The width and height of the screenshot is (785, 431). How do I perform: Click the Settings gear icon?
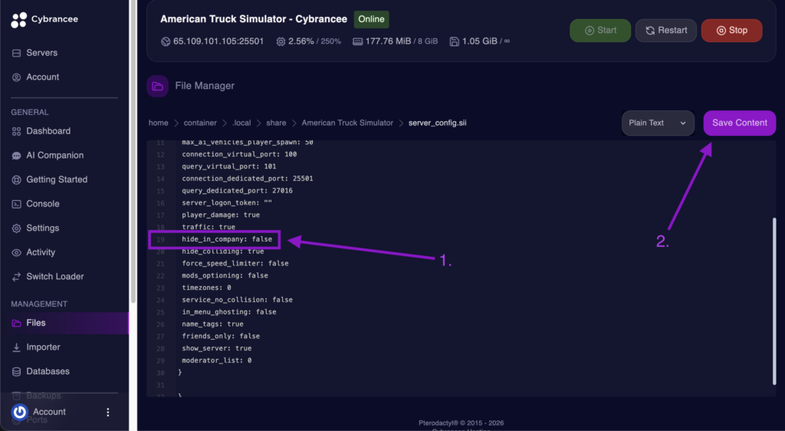coord(17,229)
